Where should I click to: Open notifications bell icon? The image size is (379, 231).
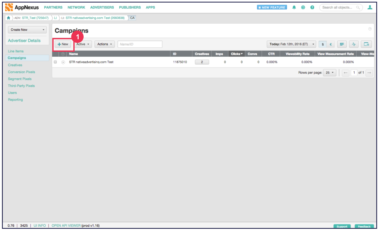coord(294,7)
